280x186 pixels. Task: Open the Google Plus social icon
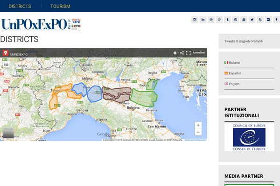click(219, 20)
